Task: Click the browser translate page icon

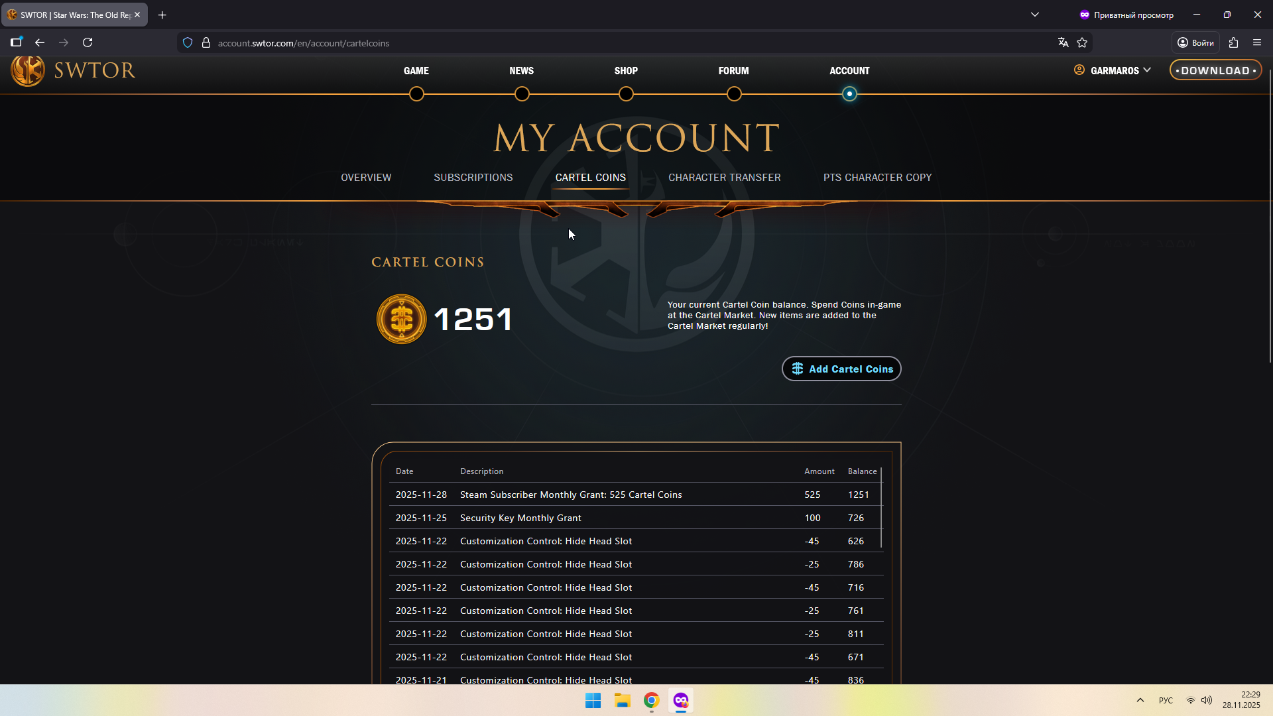Action: point(1063,42)
